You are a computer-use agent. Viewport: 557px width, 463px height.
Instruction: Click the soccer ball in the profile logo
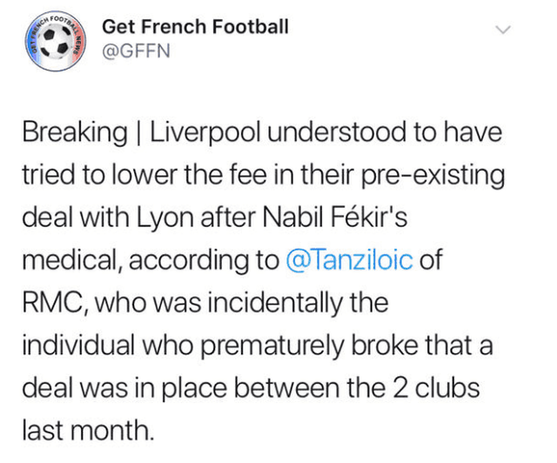point(56,41)
